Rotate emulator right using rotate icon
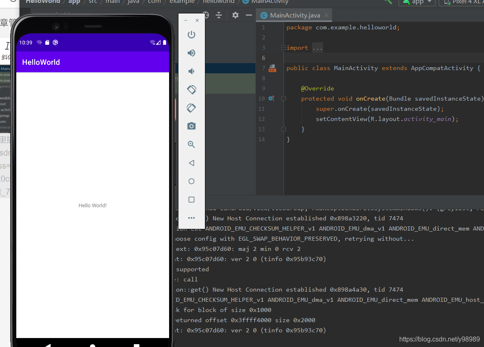 coord(191,108)
